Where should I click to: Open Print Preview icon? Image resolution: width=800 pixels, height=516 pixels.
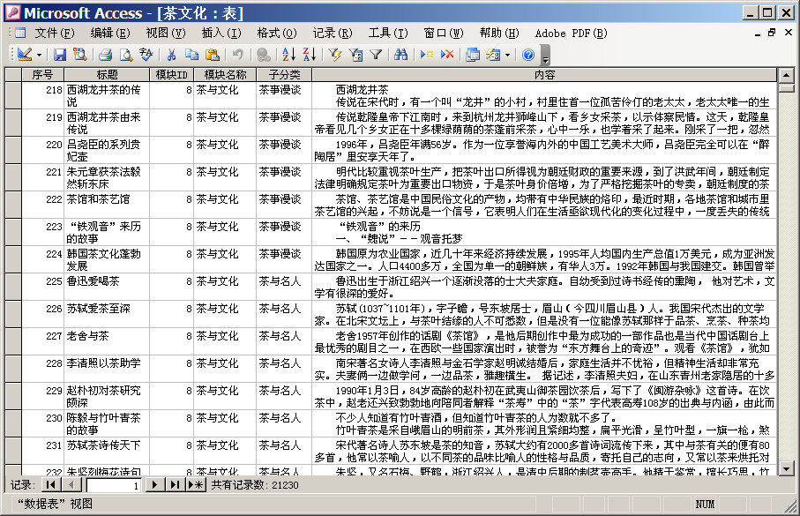(x=125, y=54)
